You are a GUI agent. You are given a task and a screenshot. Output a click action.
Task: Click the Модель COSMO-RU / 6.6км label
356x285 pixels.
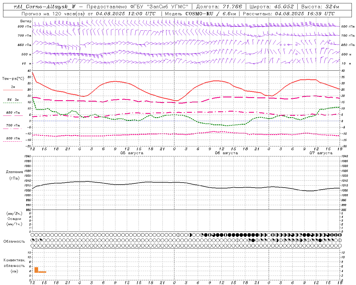201,14
